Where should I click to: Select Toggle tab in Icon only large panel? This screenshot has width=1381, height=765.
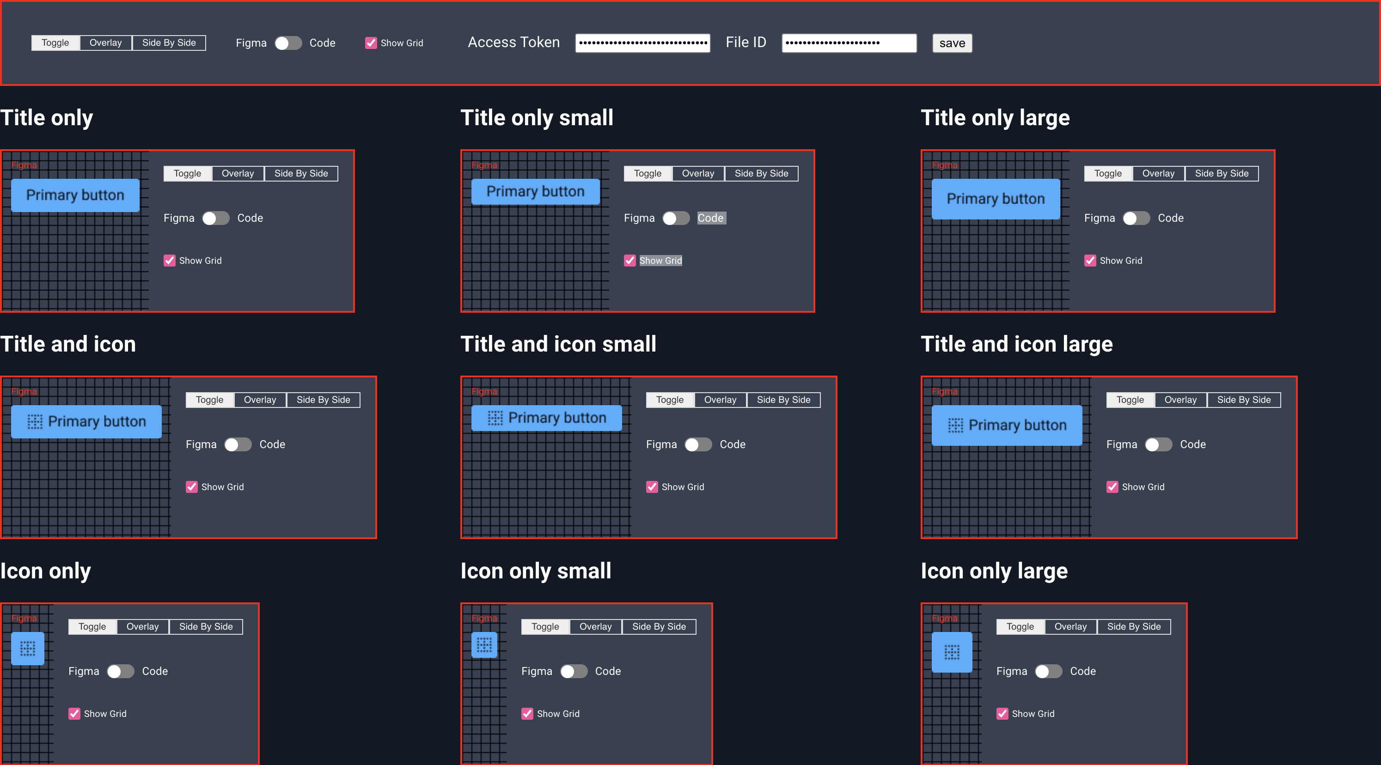(x=1020, y=626)
